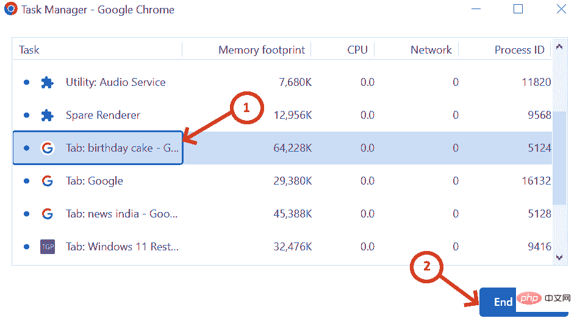Click the puzzle icon for Audio Service
Image resolution: width=577 pixels, height=318 pixels.
(x=47, y=82)
